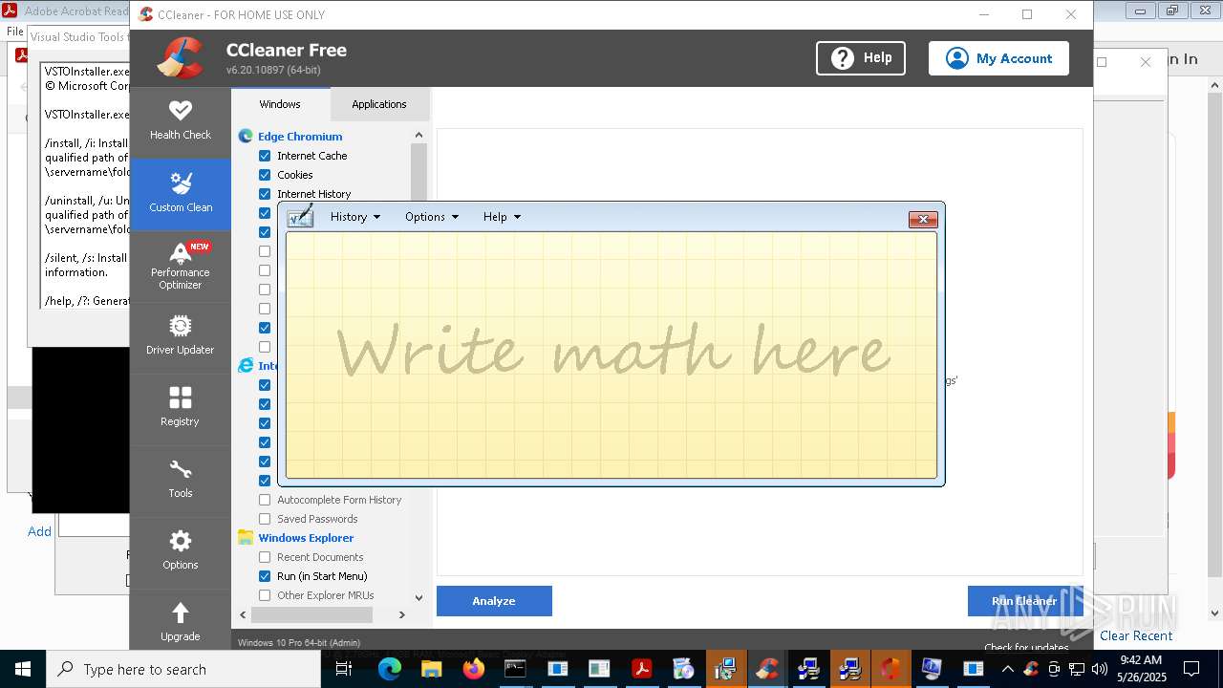Click the Analyze button

click(x=494, y=601)
